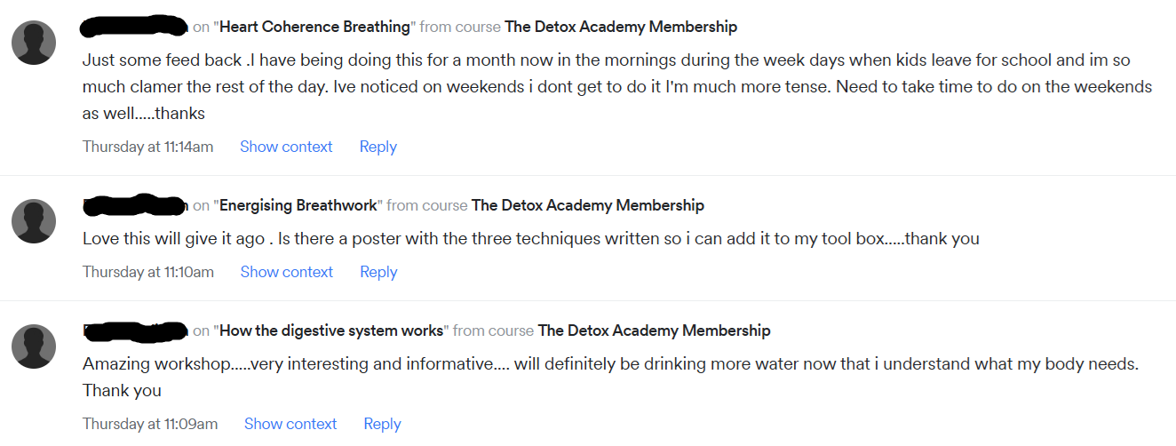Open Detox Academy Membership course in second comment
Image resolution: width=1176 pixels, height=446 pixels.
tap(588, 205)
